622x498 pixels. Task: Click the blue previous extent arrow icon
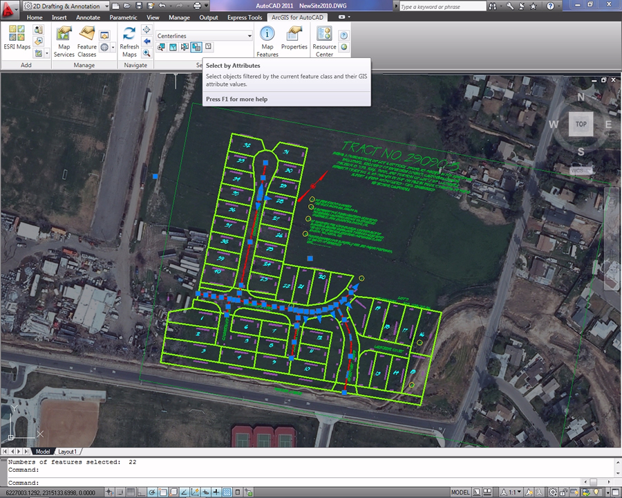(x=147, y=41)
